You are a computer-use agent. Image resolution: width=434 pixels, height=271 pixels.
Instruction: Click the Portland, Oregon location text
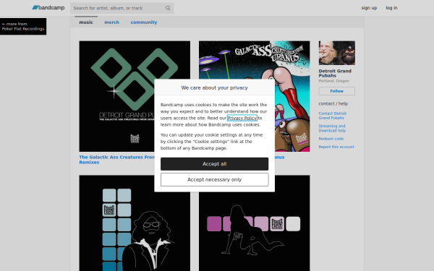pos(333,81)
